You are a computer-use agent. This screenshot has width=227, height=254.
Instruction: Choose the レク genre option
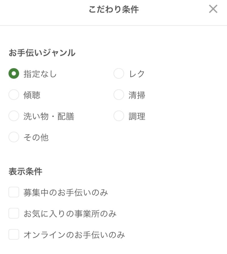(x=118, y=73)
